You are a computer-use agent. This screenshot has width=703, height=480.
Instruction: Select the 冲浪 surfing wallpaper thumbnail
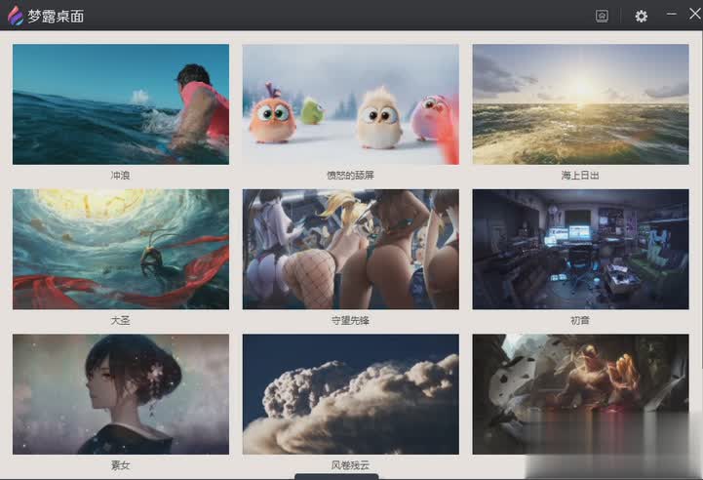tap(121, 104)
